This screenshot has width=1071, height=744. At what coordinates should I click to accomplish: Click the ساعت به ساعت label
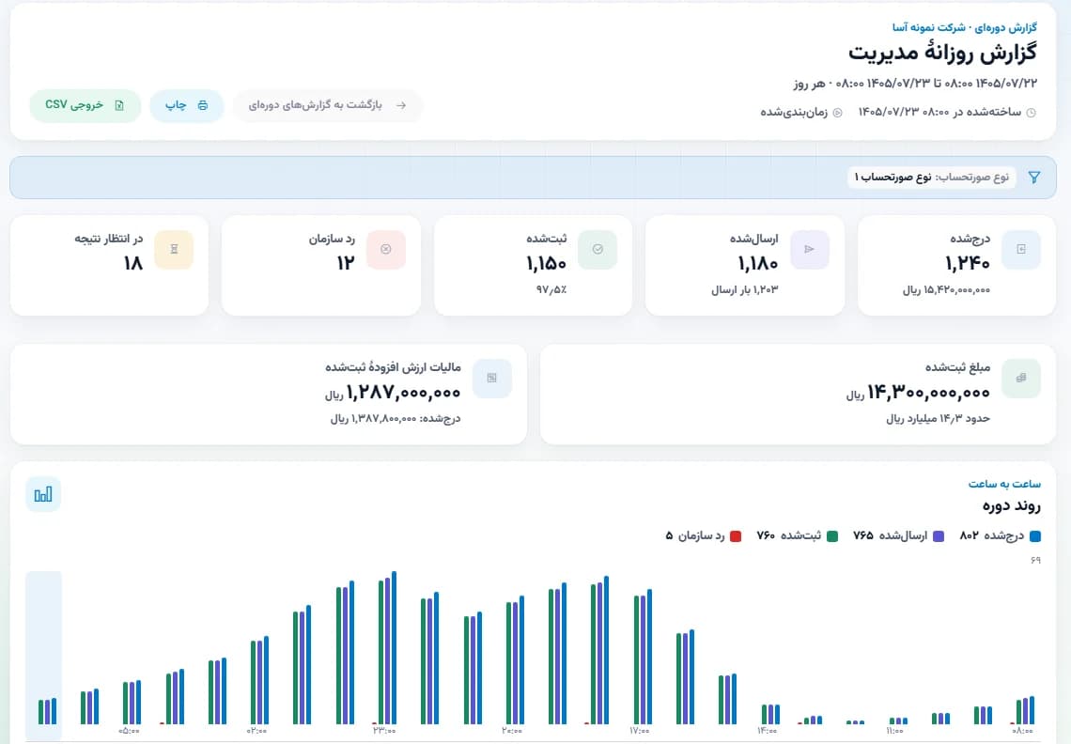coord(1004,484)
